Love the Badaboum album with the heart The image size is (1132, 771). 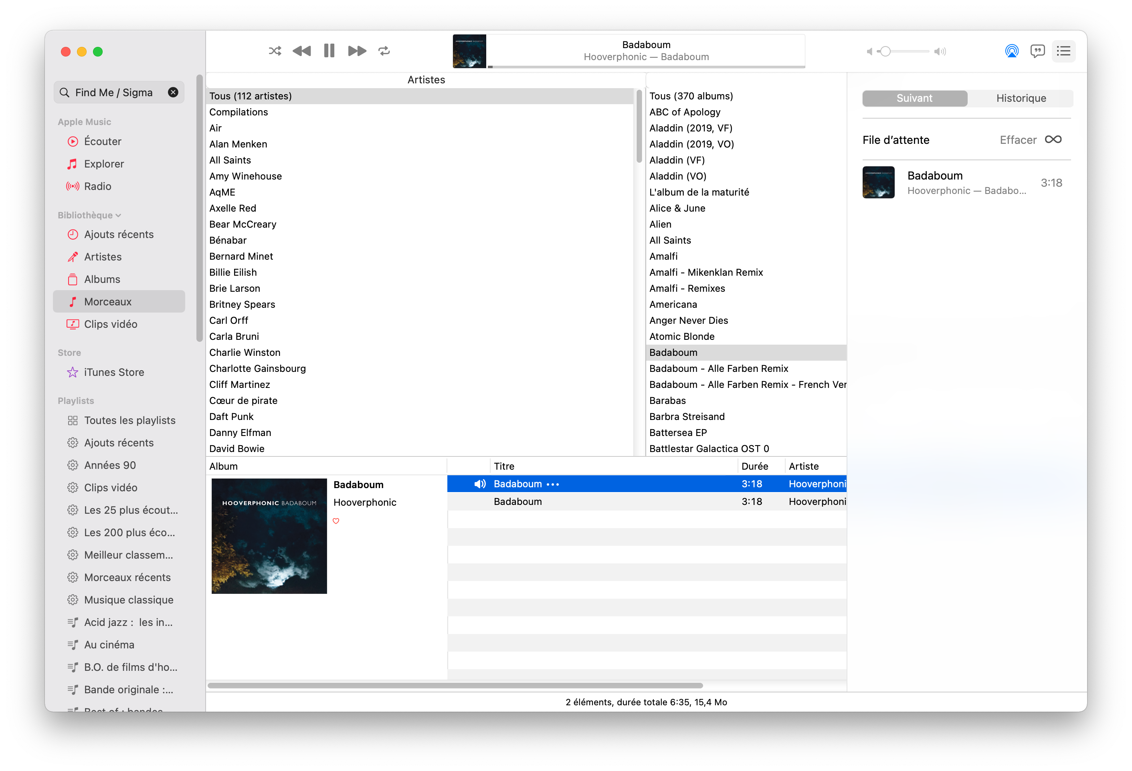click(x=336, y=521)
